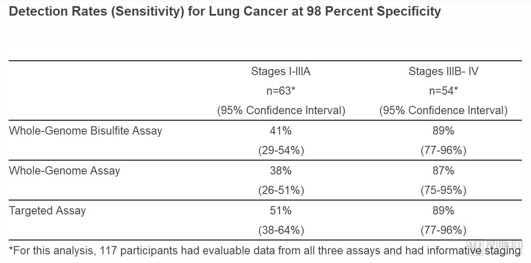Click the table title about Detection Rates
The width and height of the screenshot is (531, 263).
(x=225, y=11)
